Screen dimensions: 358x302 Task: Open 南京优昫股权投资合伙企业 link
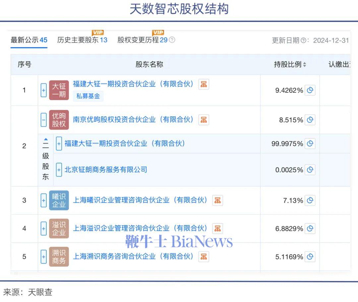(x=133, y=120)
